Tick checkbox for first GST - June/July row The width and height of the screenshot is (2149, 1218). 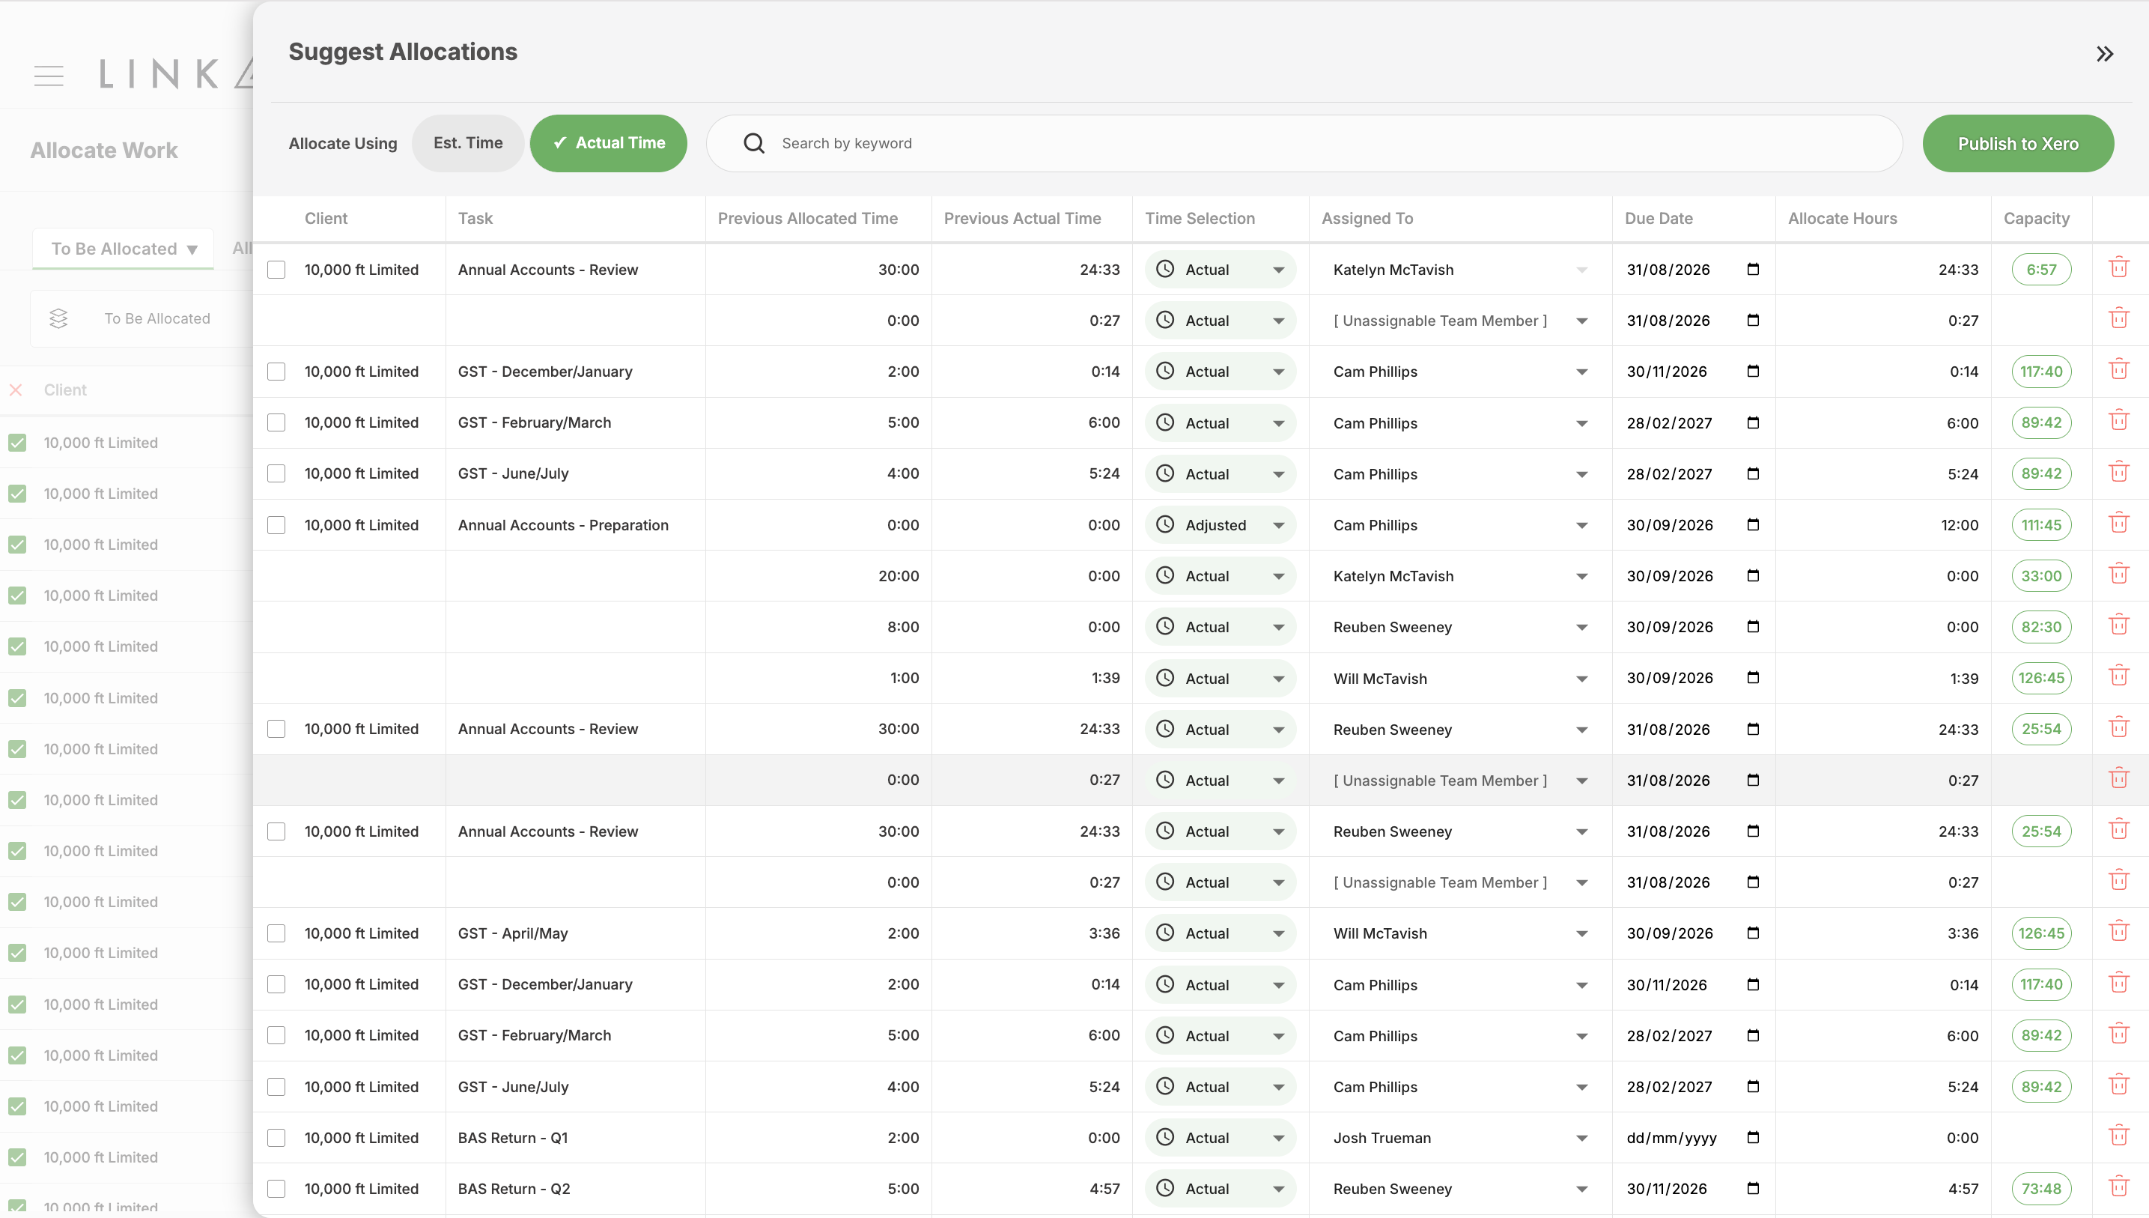coord(276,473)
